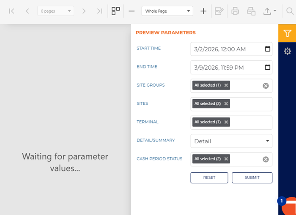Open the Whole Page zoom dropdown
296x215 pixels.
[167, 11]
